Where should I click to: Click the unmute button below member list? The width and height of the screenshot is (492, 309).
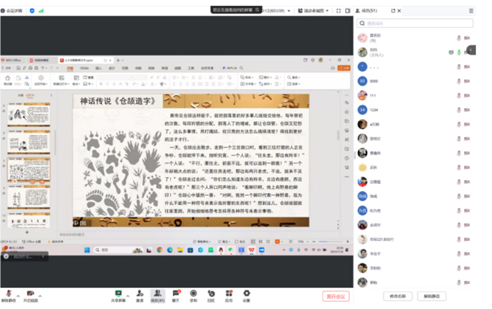pos(432,296)
